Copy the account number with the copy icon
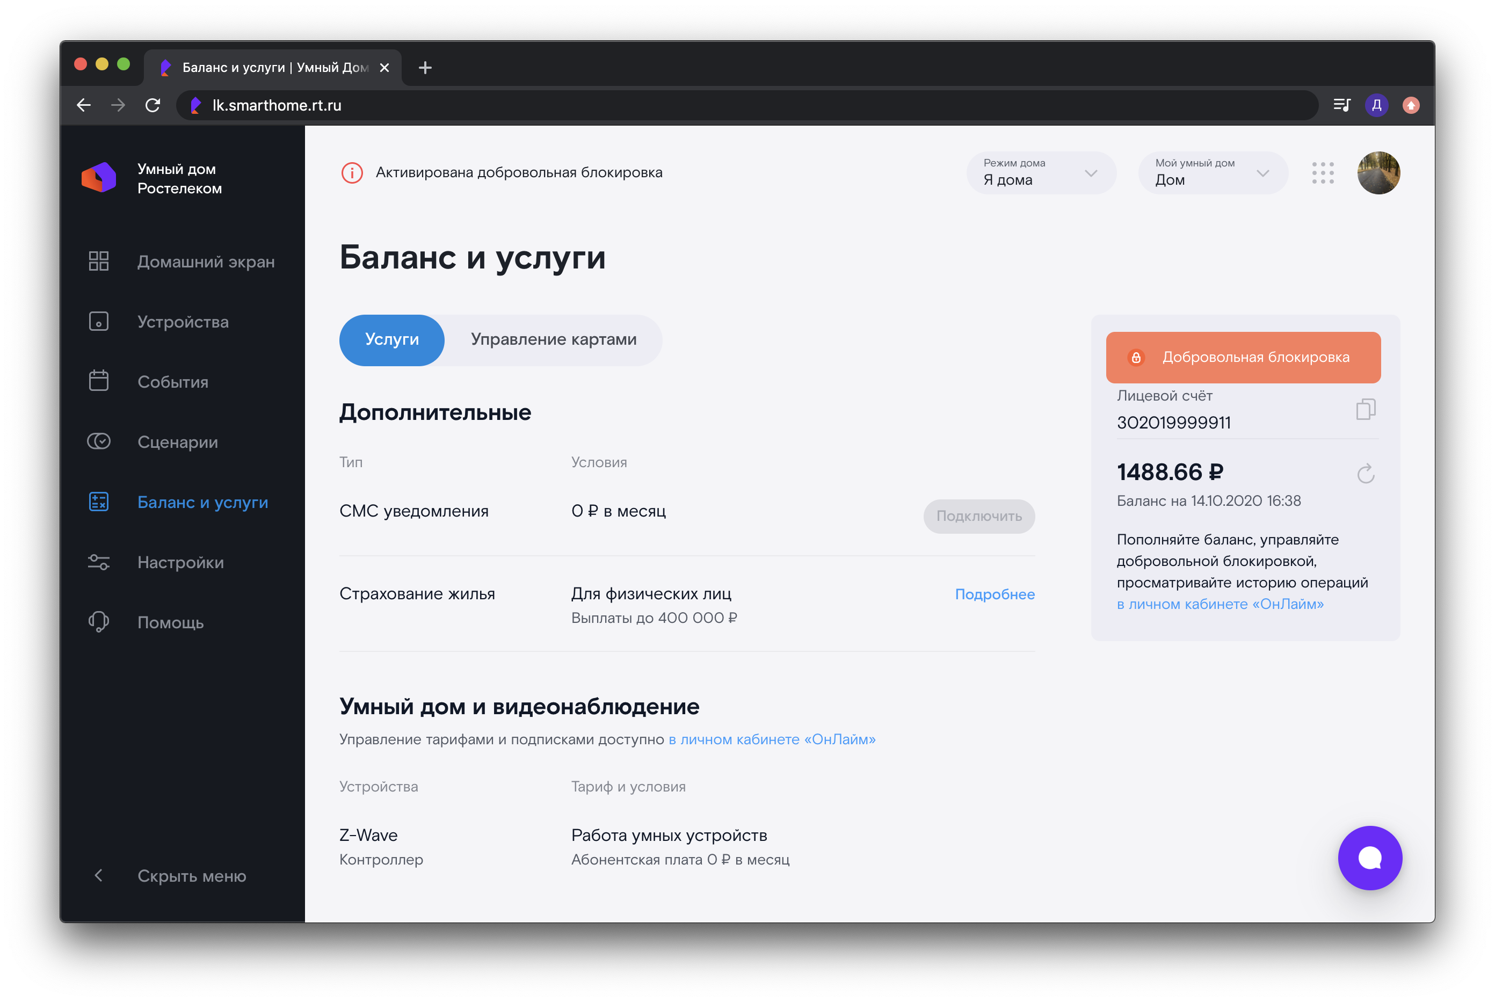Screen dimensions: 1495x1002 1365,409
